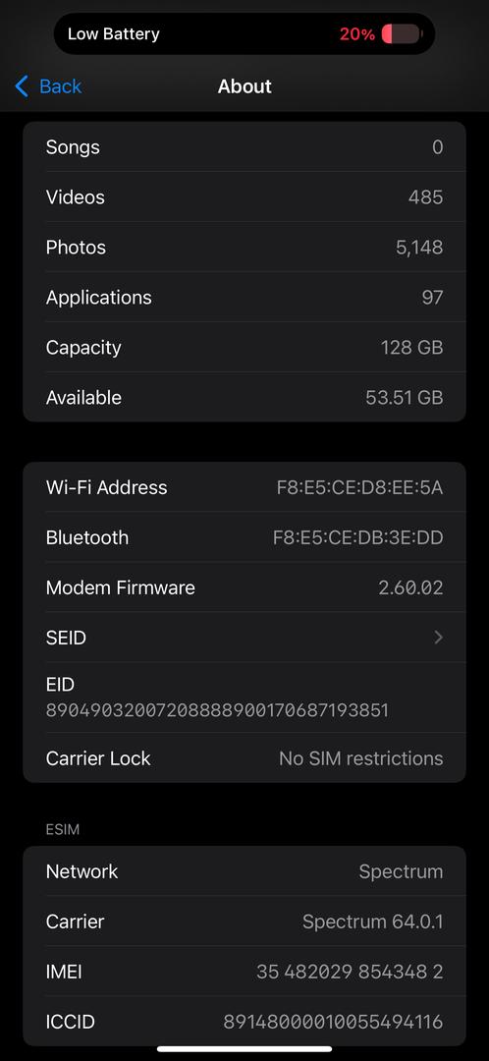This screenshot has width=489, height=1061.
Task: Expand the SEID row chevron
Action: [438, 638]
